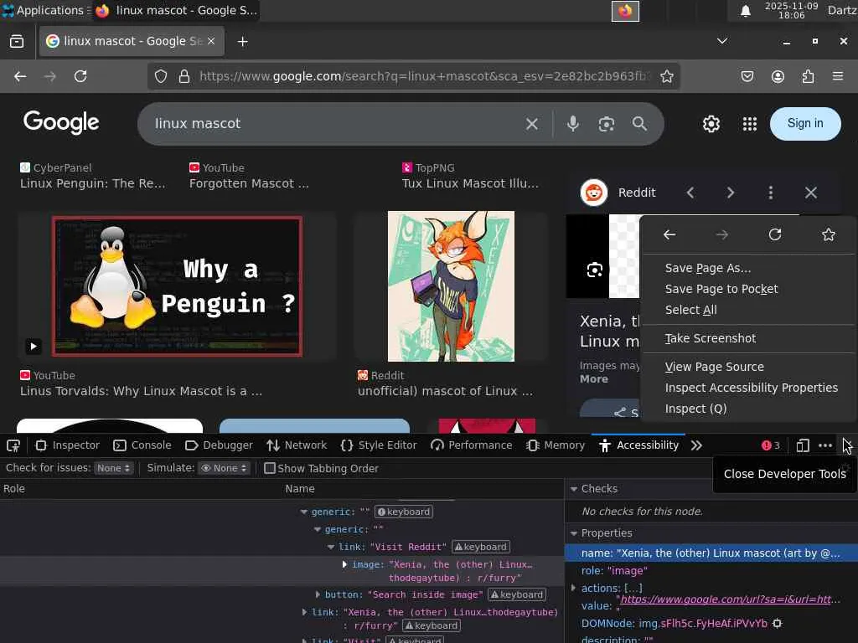
Task: Expand the button Search inside image node
Action: (318, 594)
